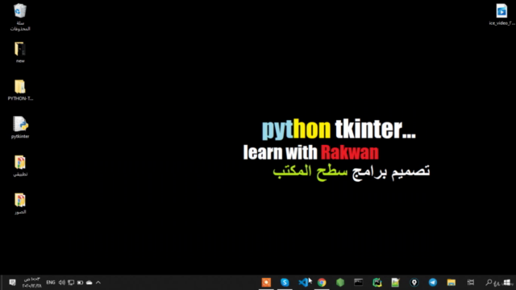Open Task View from taskbar
Viewport: 516px width, 290px height.
tap(471, 283)
